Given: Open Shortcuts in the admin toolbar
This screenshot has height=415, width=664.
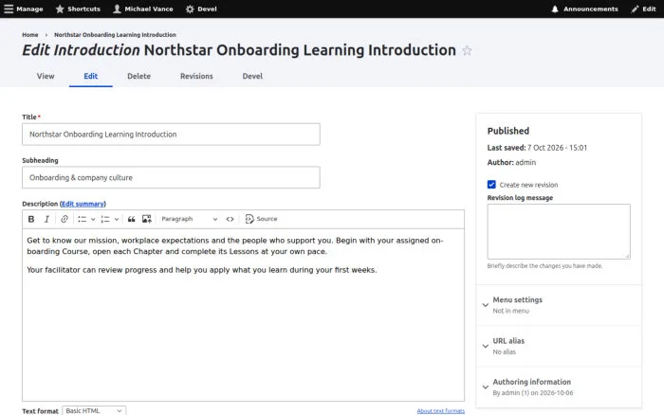Looking at the screenshot, I should [x=78, y=9].
